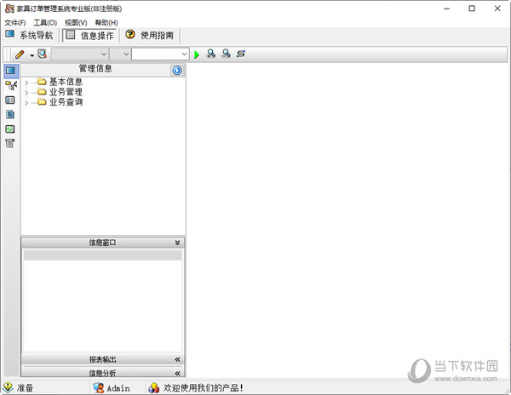Click the 准备 status icon
511x395 pixels.
point(8,387)
